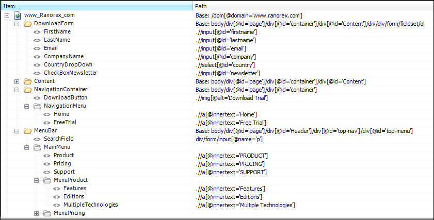The image size is (434, 220).
Task: Select the www_Ranorex_com tree item
Action: (x=49, y=15)
